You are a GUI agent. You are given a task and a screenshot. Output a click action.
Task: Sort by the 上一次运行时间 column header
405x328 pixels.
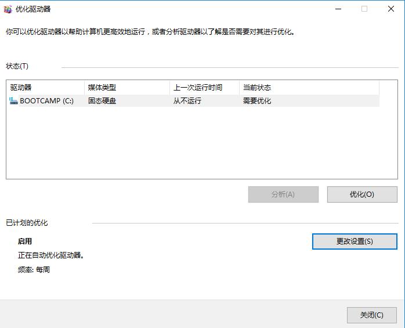(205, 87)
